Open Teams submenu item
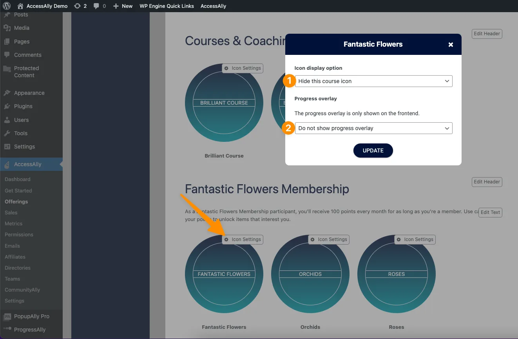The image size is (518, 339). [13, 279]
